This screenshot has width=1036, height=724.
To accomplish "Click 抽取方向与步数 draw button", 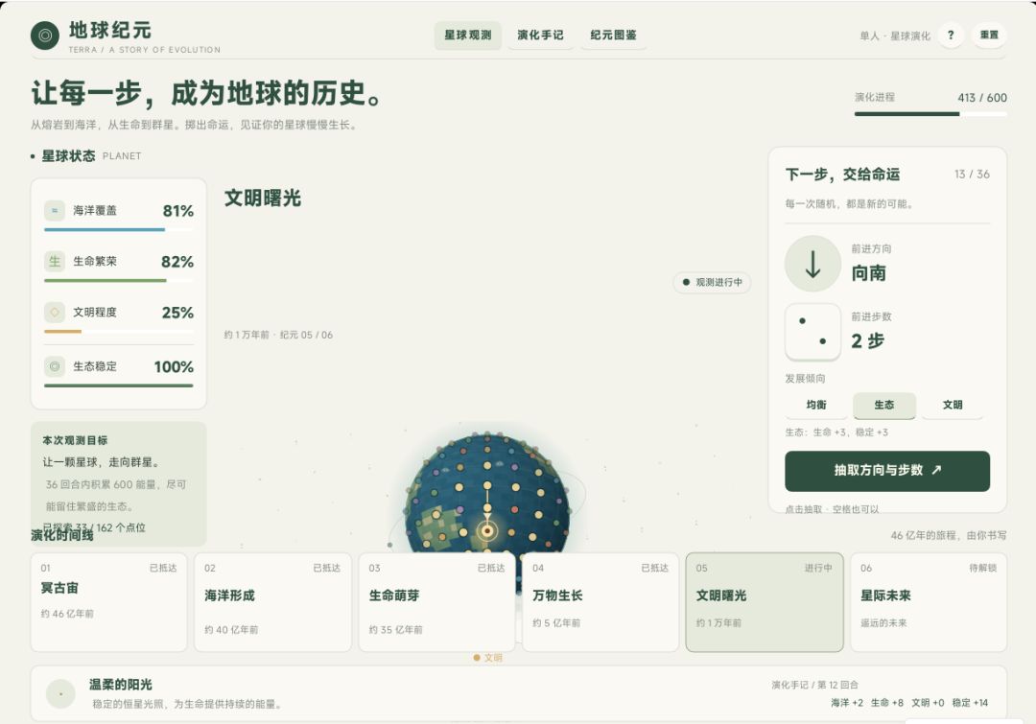I will pyautogui.click(x=887, y=471).
